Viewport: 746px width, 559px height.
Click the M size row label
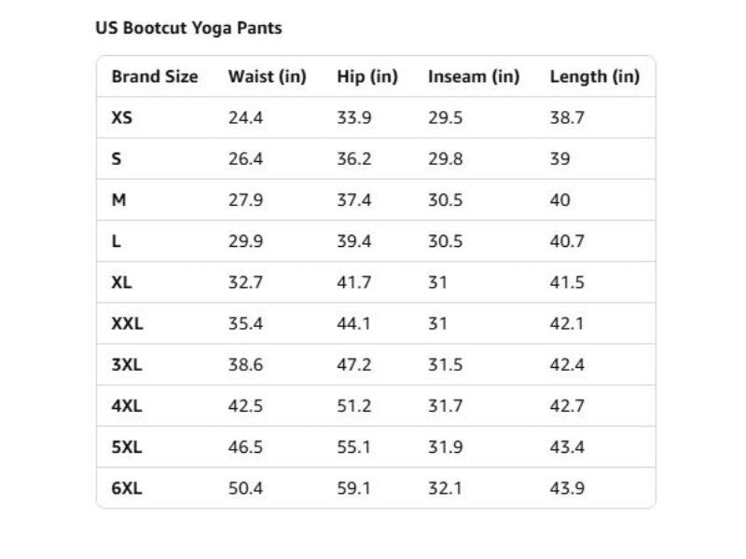(118, 199)
